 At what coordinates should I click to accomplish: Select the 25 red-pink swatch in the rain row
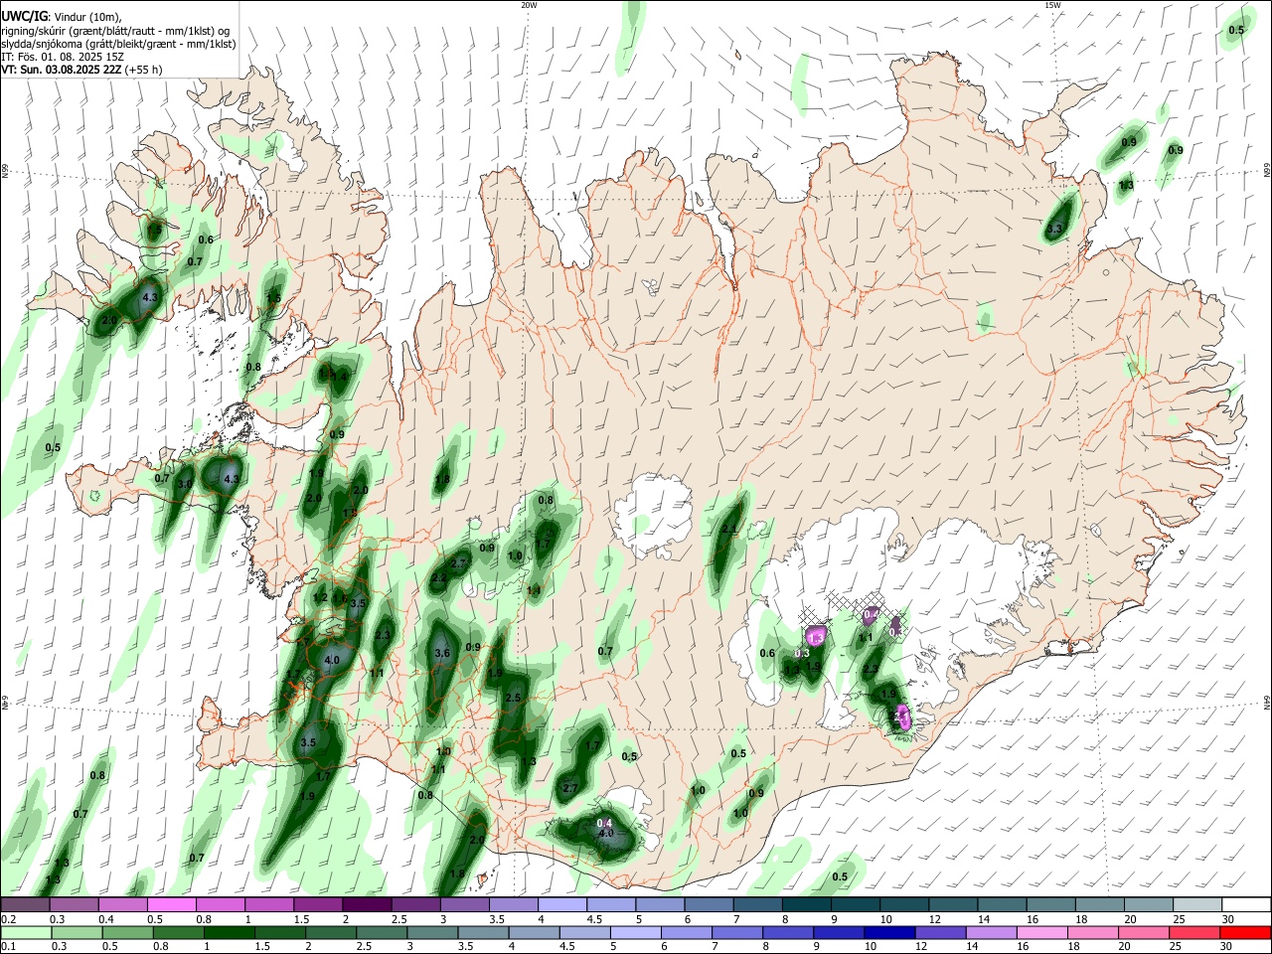coord(1196,932)
